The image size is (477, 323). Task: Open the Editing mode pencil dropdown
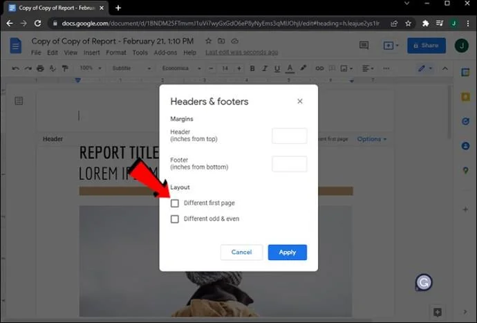tap(425, 68)
